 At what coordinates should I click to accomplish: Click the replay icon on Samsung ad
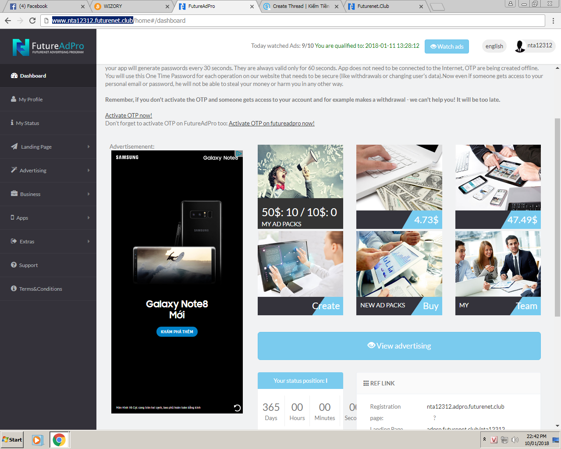(x=237, y=408)
